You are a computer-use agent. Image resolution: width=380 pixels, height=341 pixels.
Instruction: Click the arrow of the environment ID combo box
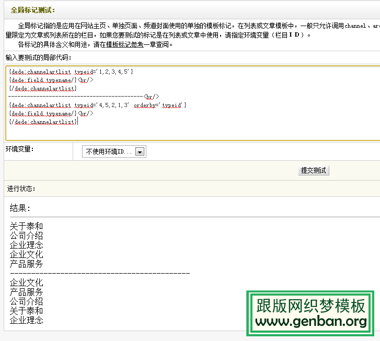click(140, 151)
